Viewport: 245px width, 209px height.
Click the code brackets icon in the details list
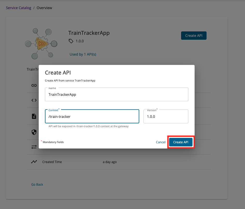(34, 100)
